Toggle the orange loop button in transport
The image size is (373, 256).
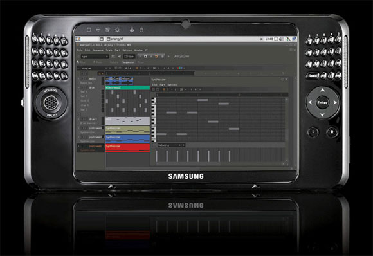156,57
